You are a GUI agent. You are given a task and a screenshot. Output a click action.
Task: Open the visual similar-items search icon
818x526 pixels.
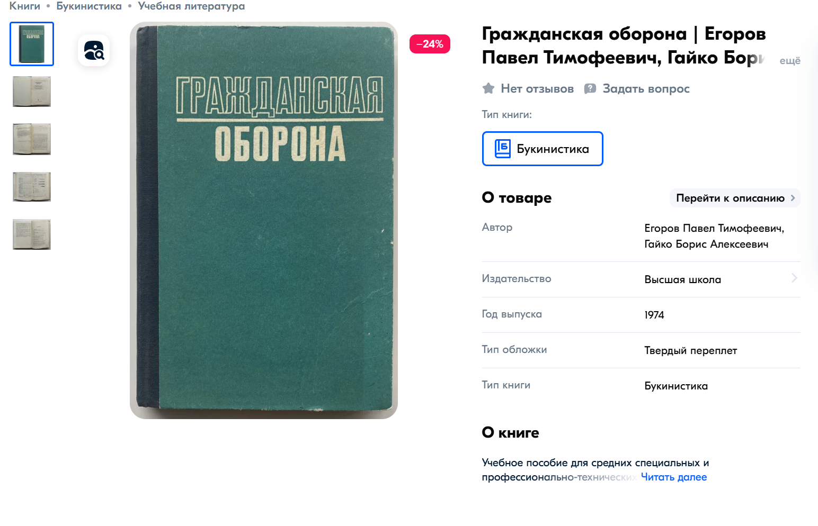94,51
